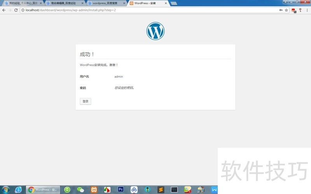Viewport: 311px width, 194px height.
Task: Go back with the browser back arrow
Action: tap(4, 10)
